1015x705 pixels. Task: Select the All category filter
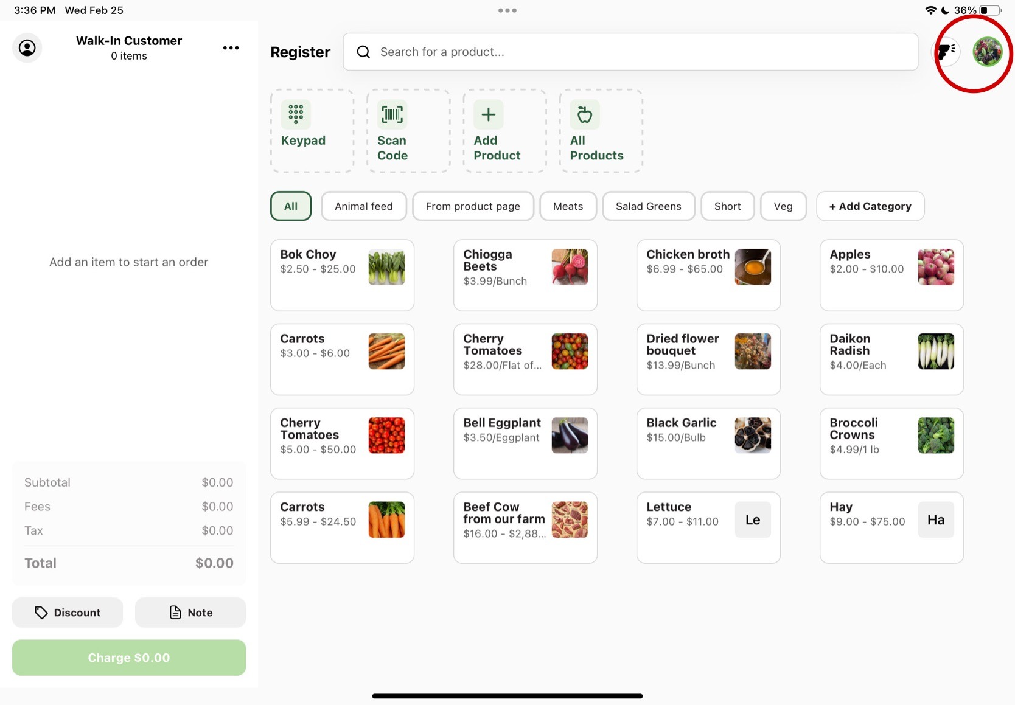pos(291,206)
